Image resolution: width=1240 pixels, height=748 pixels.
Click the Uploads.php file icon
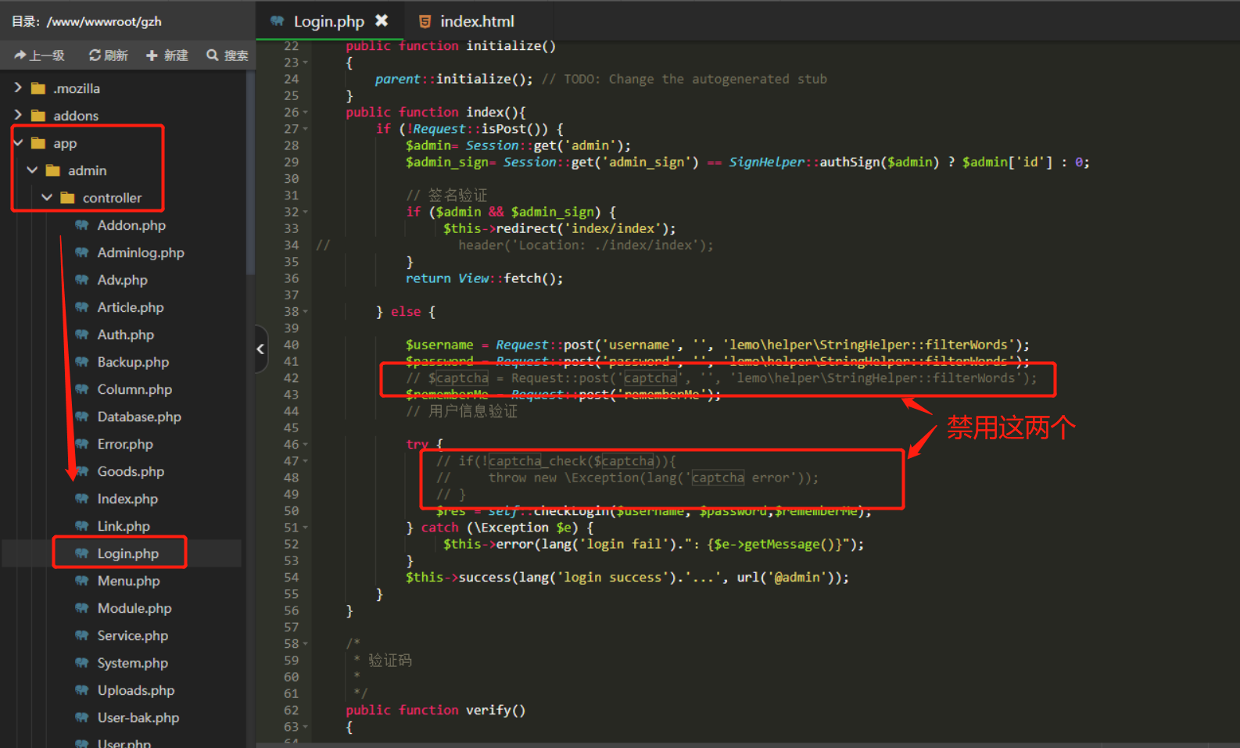tap(81, 690)
